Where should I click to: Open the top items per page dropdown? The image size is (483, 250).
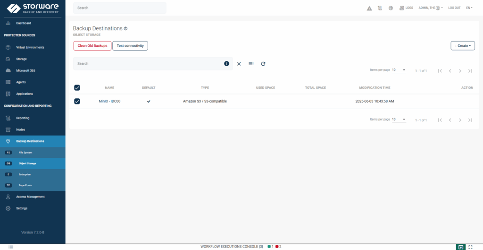[x=399, y=70]
